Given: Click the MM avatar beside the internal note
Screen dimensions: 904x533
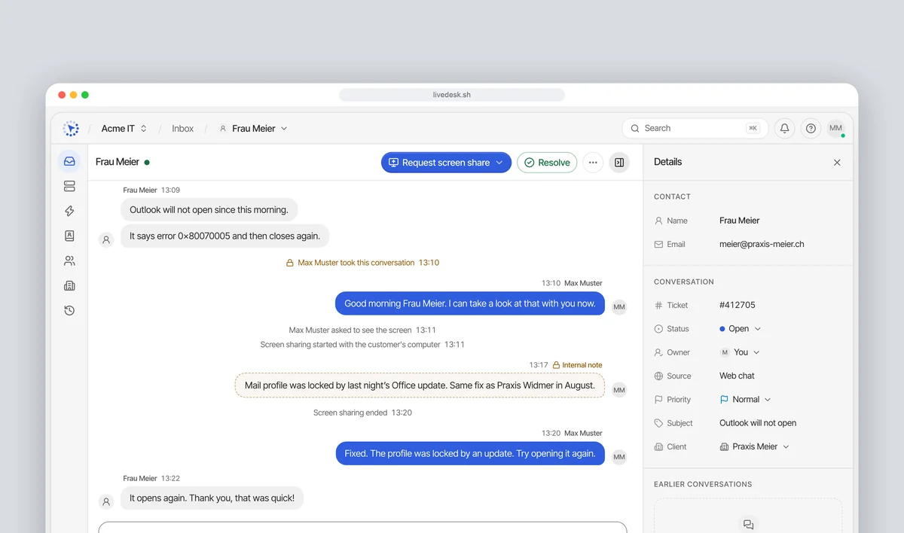Looking at the screenshot, I should (x=619, y=390).
